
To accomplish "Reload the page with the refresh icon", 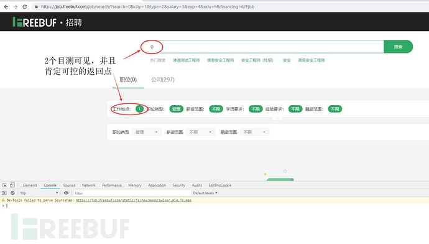I will click(x=25, y=7).
